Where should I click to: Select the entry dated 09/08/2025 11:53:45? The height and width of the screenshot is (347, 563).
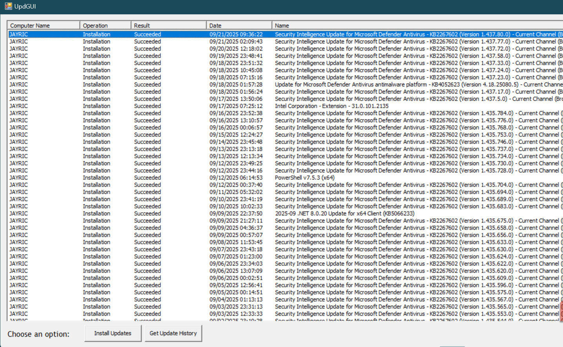tap(236, 242)
